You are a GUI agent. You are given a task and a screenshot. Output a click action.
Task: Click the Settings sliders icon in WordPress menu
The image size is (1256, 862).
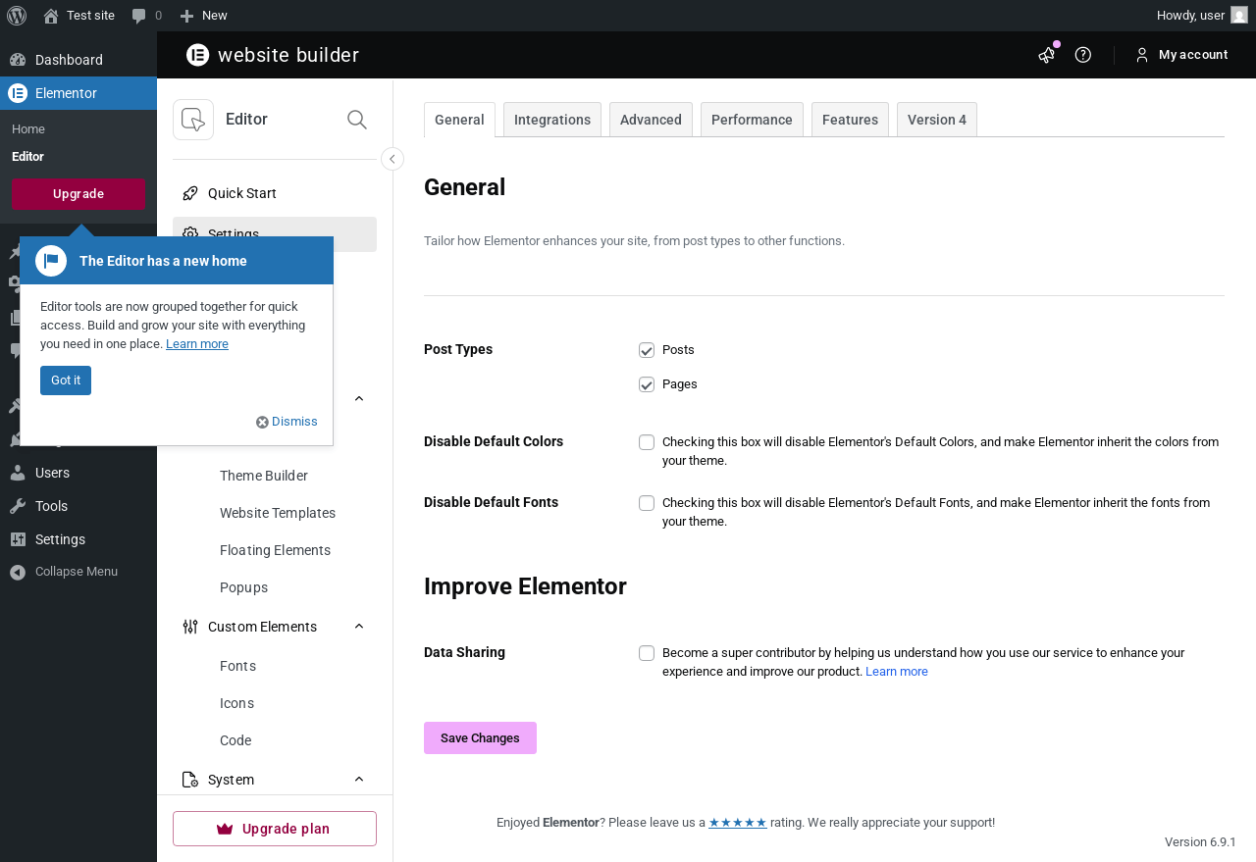[18, 539]
